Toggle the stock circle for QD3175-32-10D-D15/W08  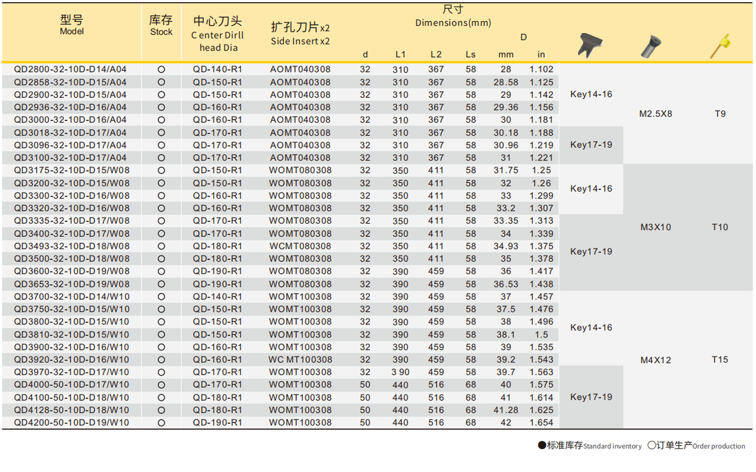[161, 170]
